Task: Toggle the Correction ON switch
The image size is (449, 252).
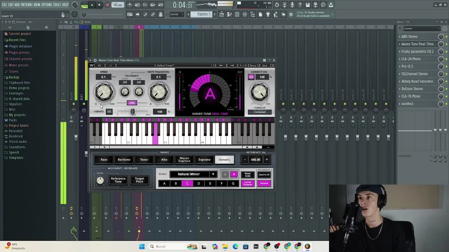Action: pyautogui.click(x=251, y=77)
